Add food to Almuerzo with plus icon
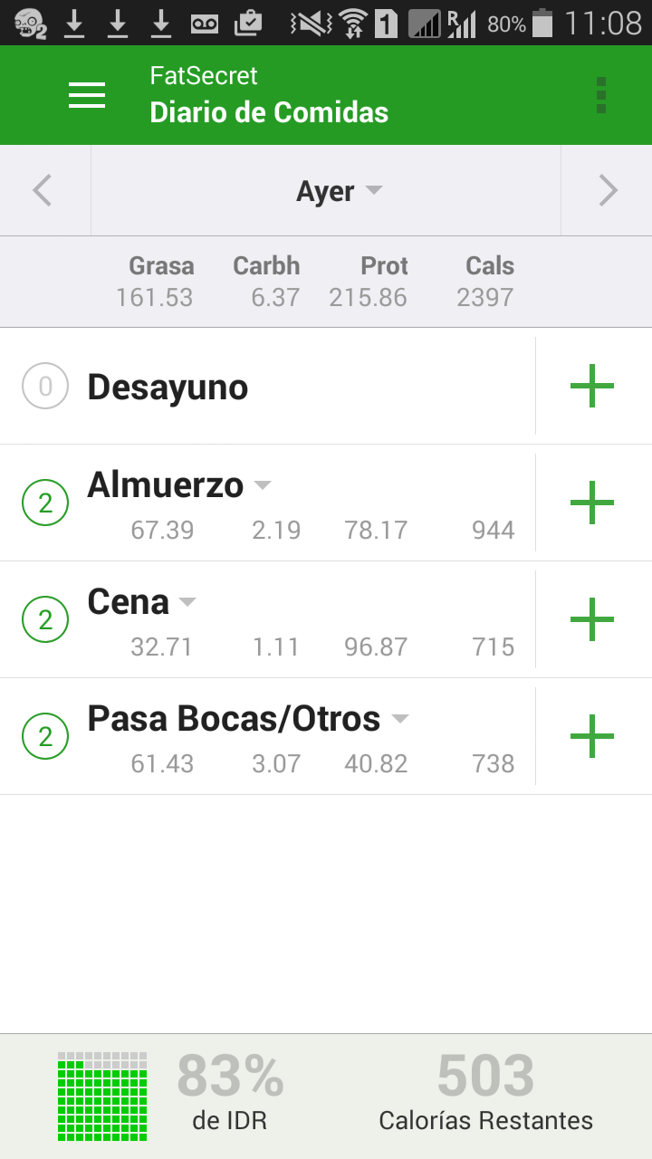Viewport: 652px width, 1159px height. tap(592, 503)
